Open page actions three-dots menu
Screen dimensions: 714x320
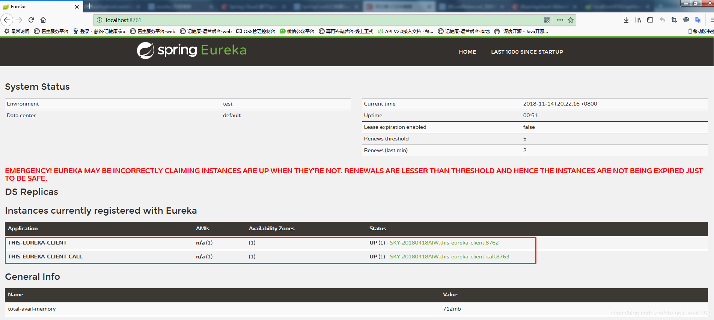coord(560,20)
